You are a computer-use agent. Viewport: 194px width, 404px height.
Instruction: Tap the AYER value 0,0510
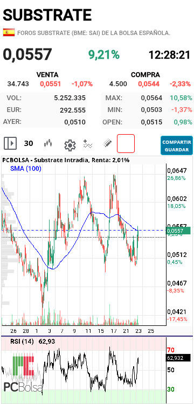[75, 122]
